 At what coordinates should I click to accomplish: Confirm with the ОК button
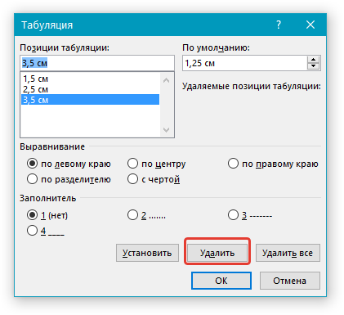tap(221, 281)
